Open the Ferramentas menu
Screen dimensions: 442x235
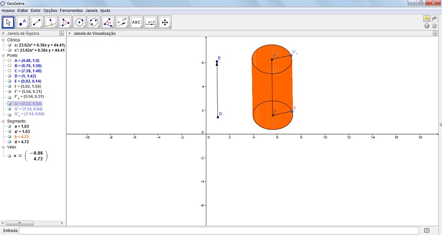(x=71, y=10)
